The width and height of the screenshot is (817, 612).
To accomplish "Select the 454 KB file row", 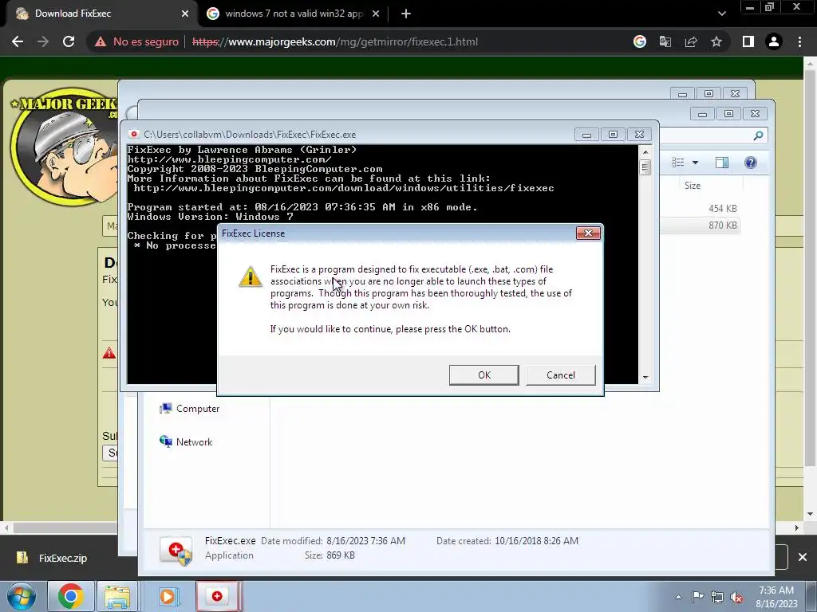I will point(701,209).
